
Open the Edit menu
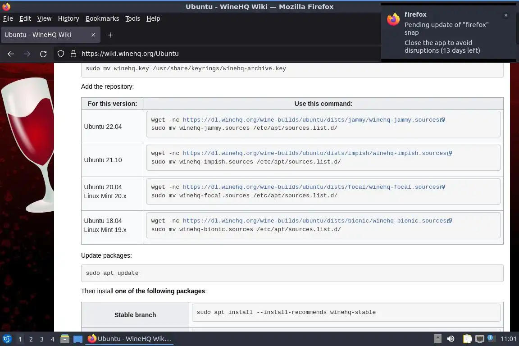pos(25,18)
